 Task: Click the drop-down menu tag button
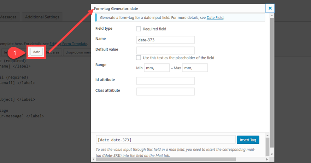[78, 52]
